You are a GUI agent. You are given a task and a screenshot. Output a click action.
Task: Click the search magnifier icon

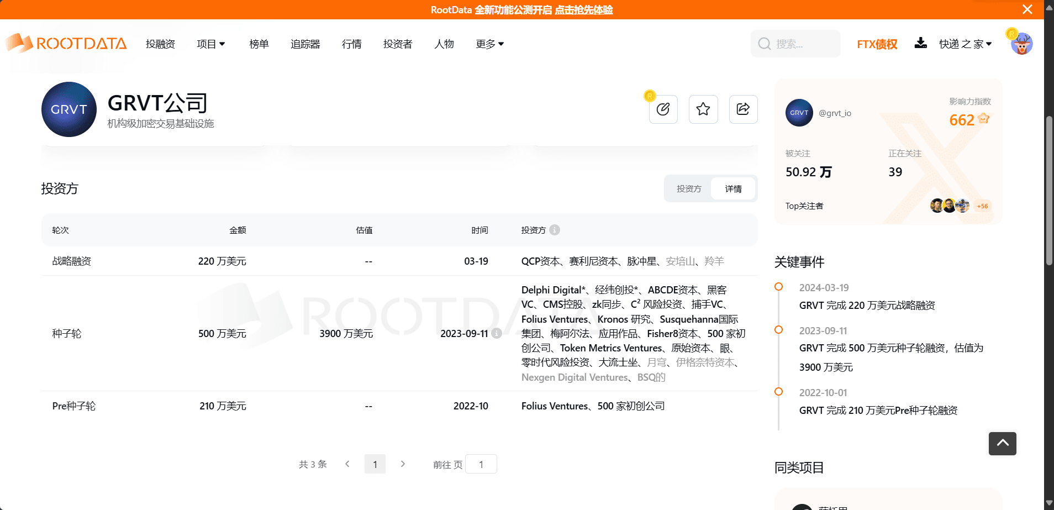765,44
